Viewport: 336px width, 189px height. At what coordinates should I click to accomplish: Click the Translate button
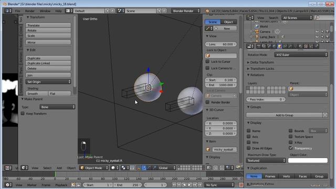pos(48,25)
